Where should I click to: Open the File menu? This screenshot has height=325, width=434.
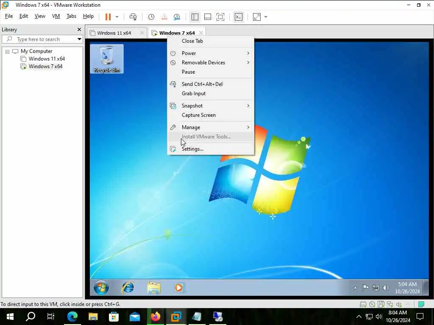[9, 16]
